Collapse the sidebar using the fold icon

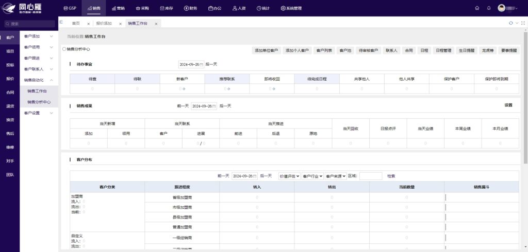click(x=61, y=22)
